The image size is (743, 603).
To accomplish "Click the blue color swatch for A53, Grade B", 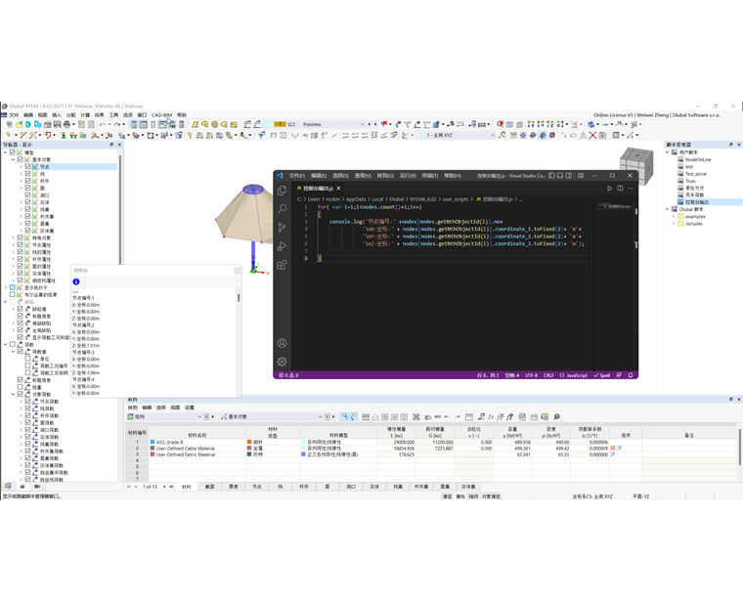I will click(153, 442).
